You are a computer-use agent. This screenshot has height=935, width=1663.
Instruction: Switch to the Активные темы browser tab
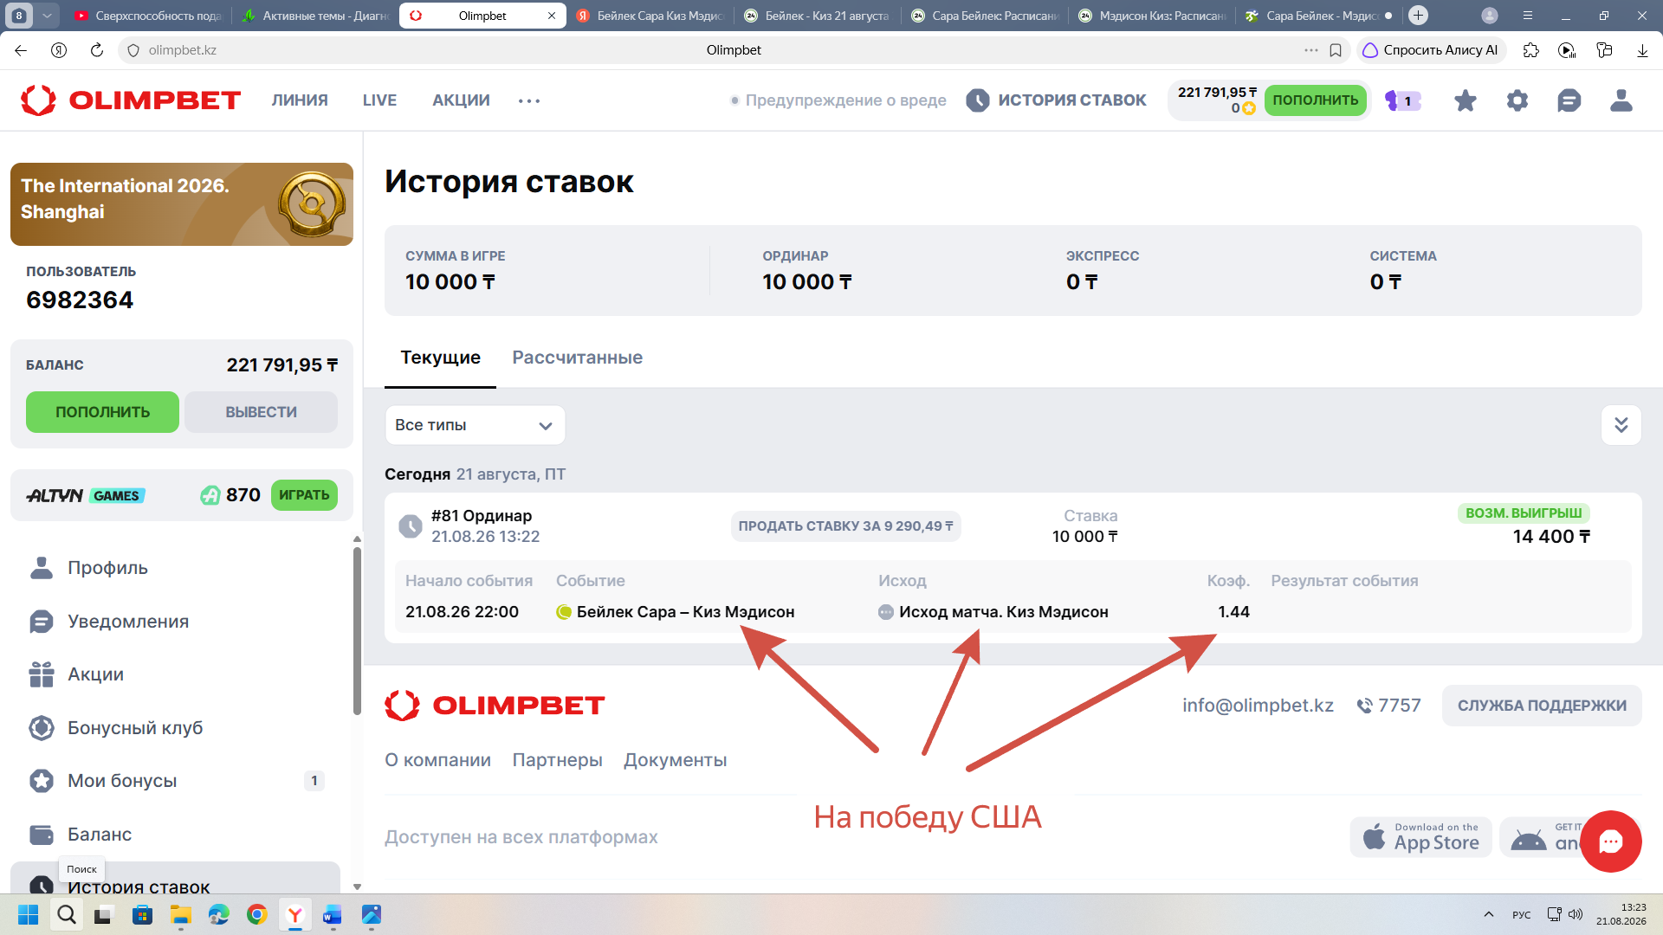(x=315, y=16)
